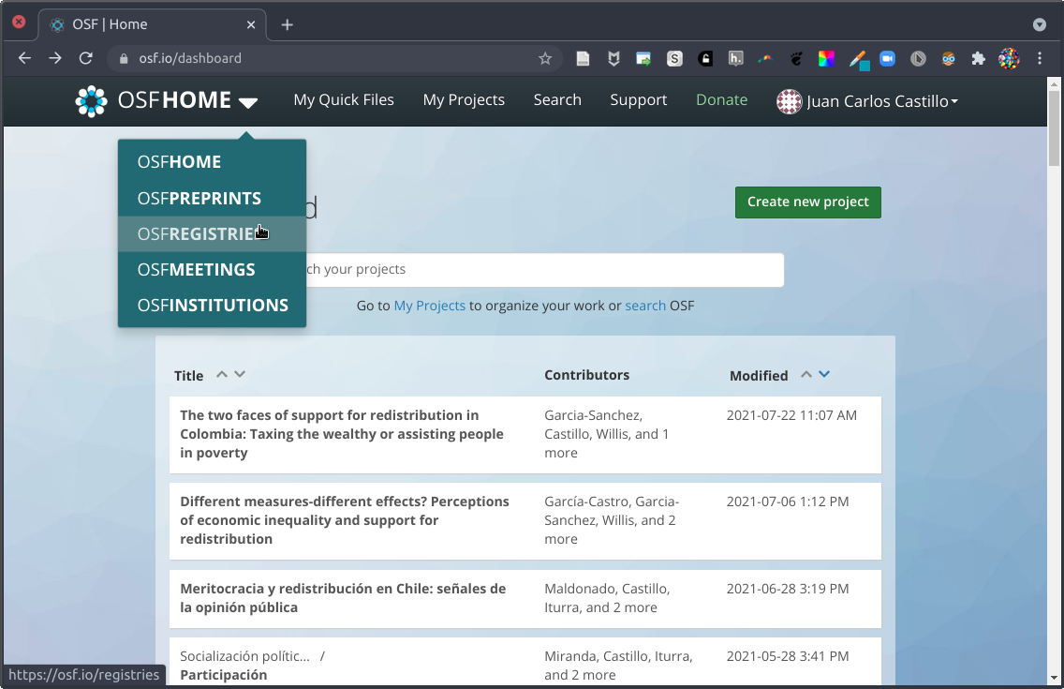The image size is (1064, 689).
Task: Collapse the OSFHOME dropdown arrow
Action: pyautogui.click(x=247, y=102)
